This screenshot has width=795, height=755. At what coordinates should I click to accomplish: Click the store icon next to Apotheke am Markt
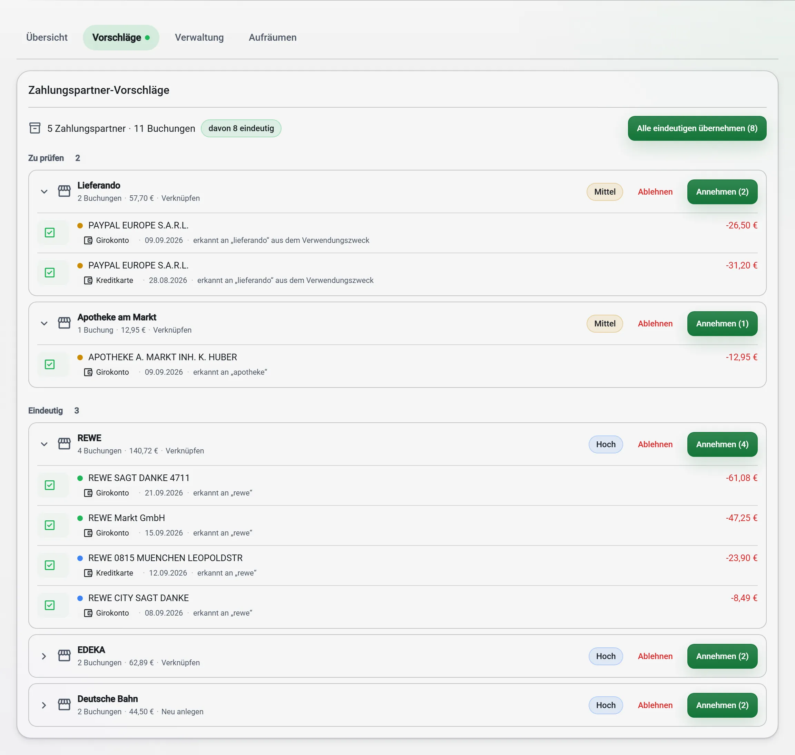[x=64, y=323]
